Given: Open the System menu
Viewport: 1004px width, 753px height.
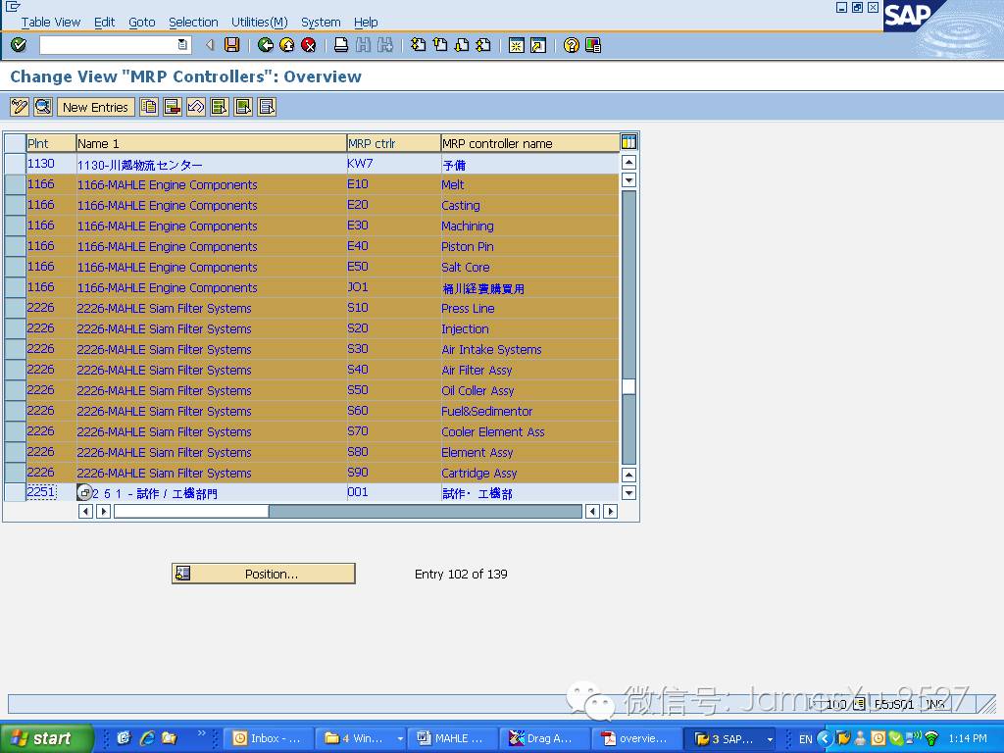Looking at the screenshot, I should point(321,22).
